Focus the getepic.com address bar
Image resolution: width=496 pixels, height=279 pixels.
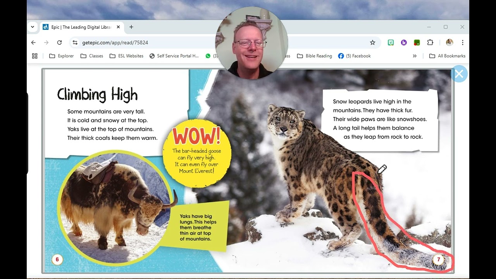[225, 43]
